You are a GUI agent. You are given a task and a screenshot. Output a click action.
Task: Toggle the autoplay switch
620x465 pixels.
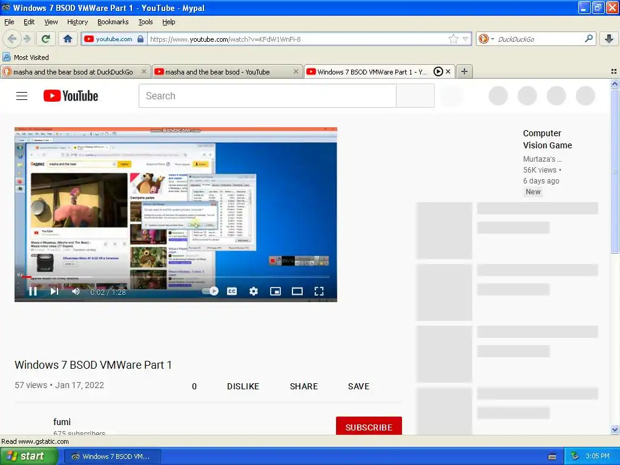(210, 291)
